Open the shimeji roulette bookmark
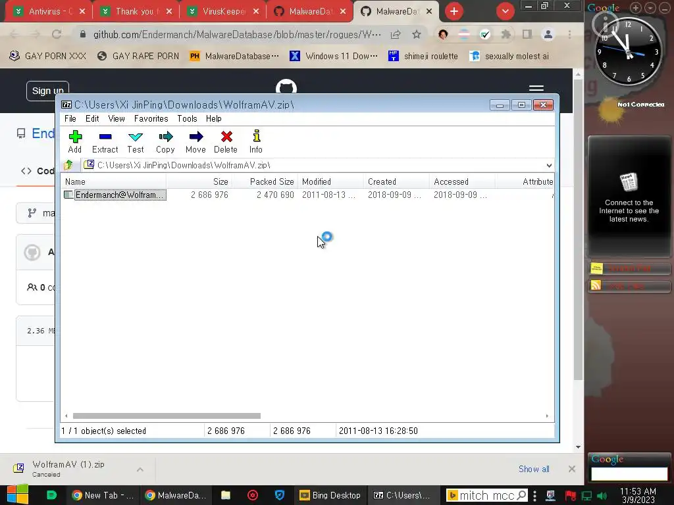 click(x=423, y=57)
